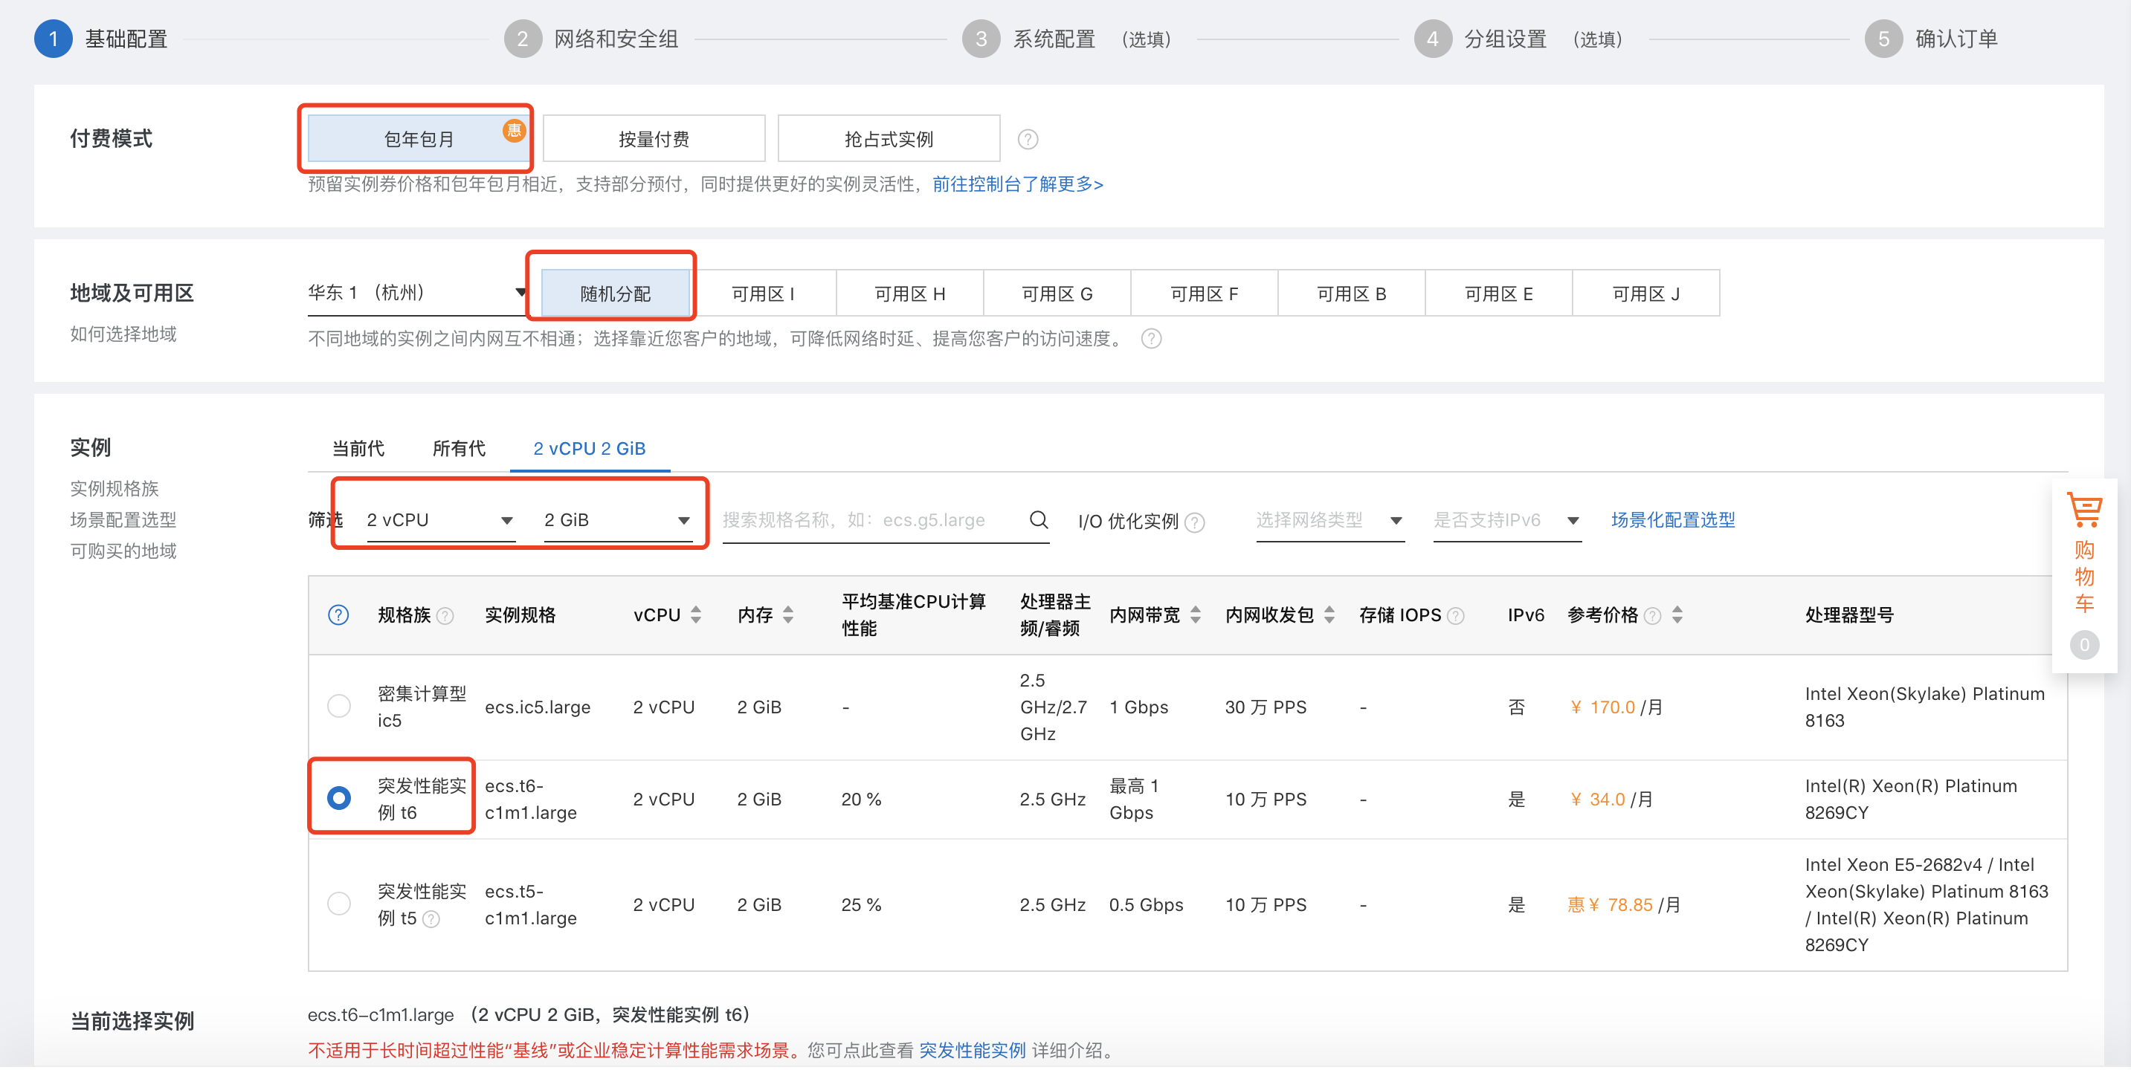Viewport: 2131px width, 1070px height.
Task: Open the 选择网络类型 dropdown
Action: 1330,520
